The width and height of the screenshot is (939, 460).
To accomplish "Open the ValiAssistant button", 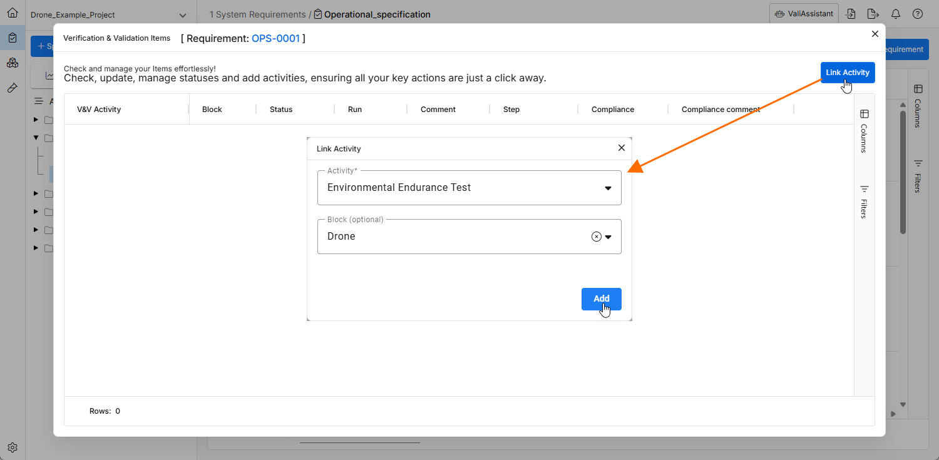I will point(804,14).
